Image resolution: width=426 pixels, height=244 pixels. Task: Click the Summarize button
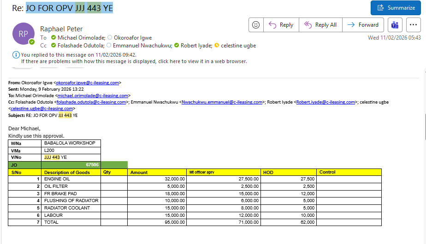396,8
